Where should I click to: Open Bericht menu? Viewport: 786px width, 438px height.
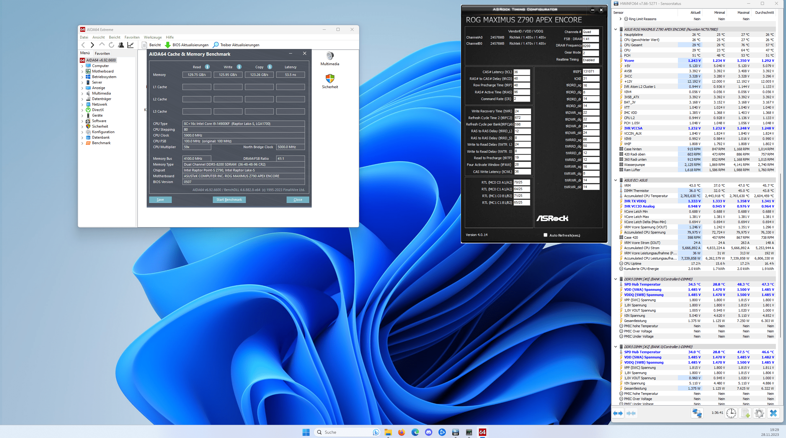[x=115, y=37]
